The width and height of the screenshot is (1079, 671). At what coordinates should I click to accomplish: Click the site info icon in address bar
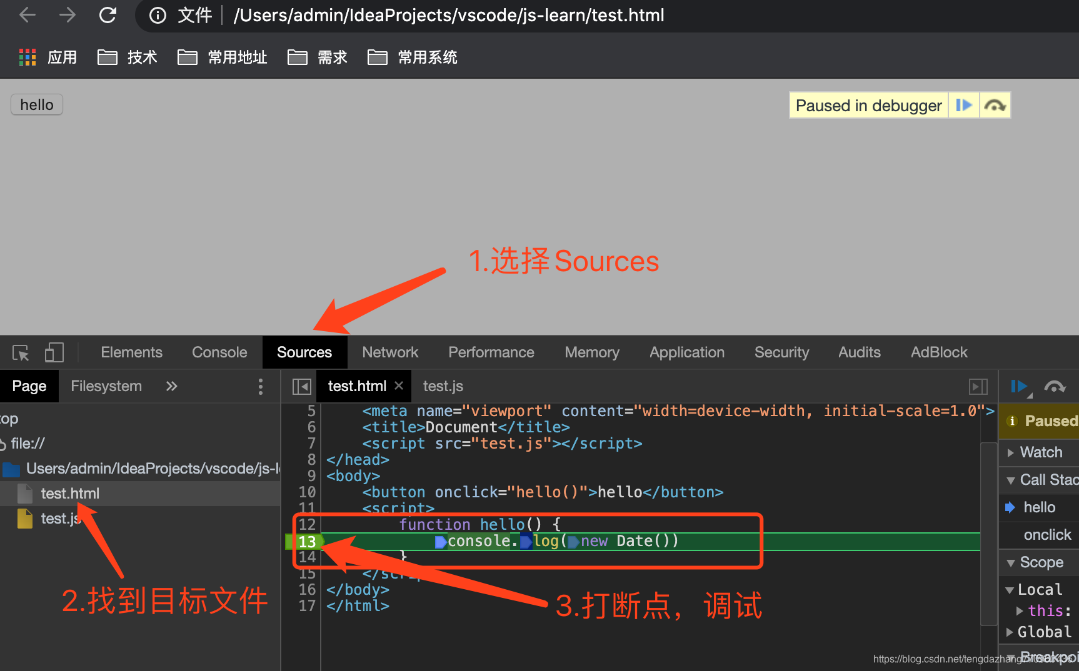coord(158,16)
